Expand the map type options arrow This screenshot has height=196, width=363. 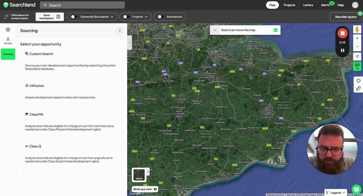click(148, 171)
